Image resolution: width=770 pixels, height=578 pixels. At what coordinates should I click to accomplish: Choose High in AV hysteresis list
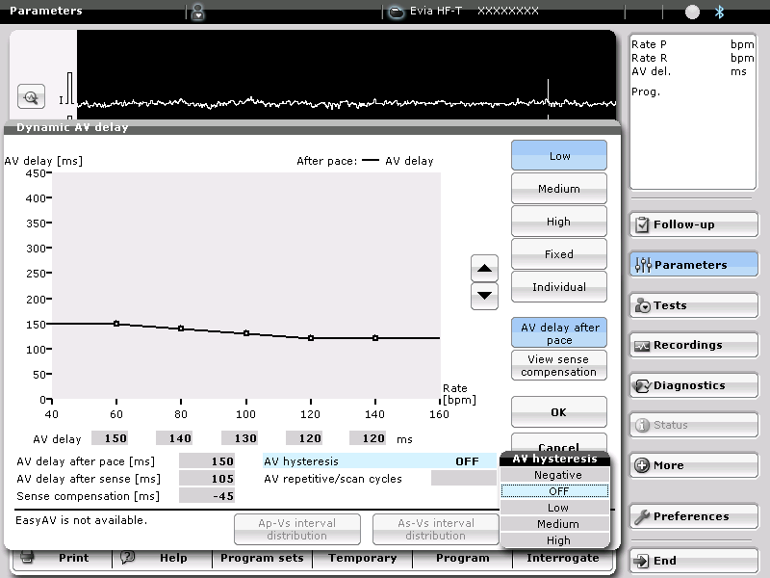tap(558, 540)
